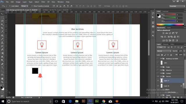The height and width of the screenshot is (104, 186).
Task: Select the Clone Stamp tool
Action: tap(2, 42)
